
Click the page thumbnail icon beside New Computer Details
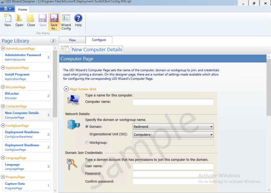(x=65, y=49)
